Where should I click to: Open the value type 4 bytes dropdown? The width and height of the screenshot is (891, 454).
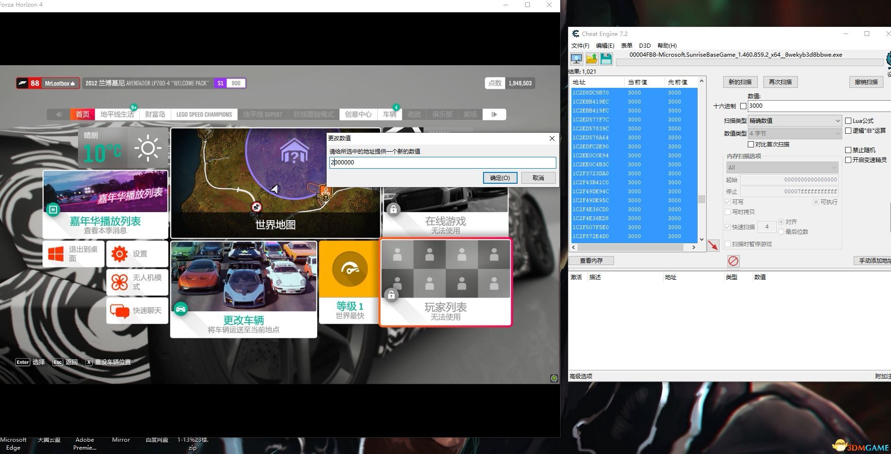(x=795, y=133)
